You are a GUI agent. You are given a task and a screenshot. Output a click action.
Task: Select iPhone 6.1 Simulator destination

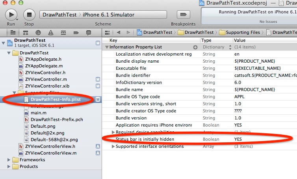108,15
